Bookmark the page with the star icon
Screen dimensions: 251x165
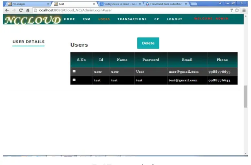click(x=237, y=10)
